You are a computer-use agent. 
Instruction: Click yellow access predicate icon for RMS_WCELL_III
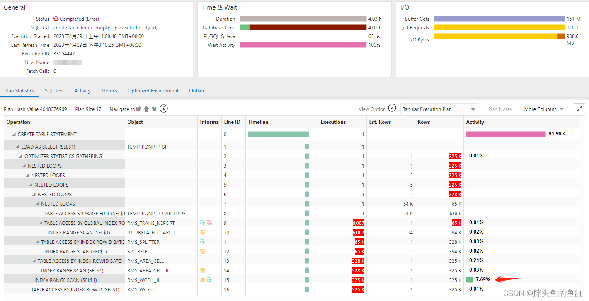[x=202, y=280]
